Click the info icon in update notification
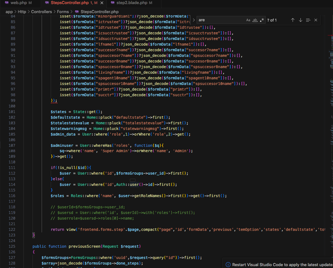Screen dimensions: 333x268 click(228, 265)
